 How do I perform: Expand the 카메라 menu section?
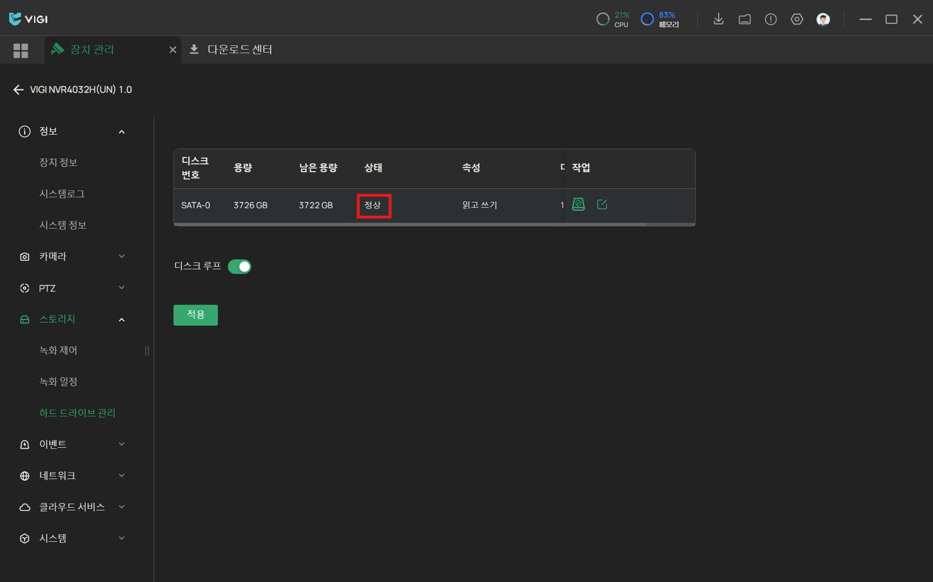72,257
